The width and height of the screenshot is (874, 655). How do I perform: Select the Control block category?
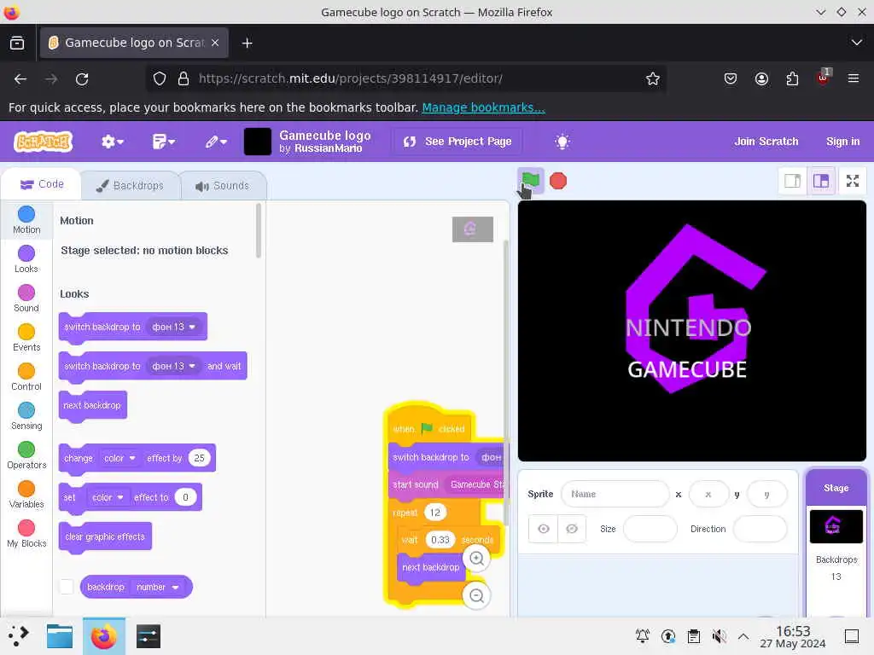pyautogui.click(x=26, y=378)
